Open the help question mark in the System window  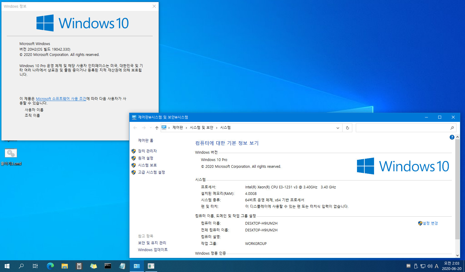[452, 137]
